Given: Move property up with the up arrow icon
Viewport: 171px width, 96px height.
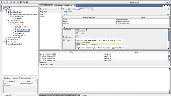Looking at the screenshot, I should 49,9.
